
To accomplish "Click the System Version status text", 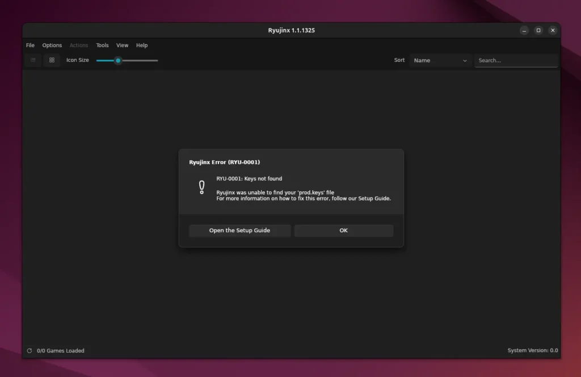I will click(532, 351).
